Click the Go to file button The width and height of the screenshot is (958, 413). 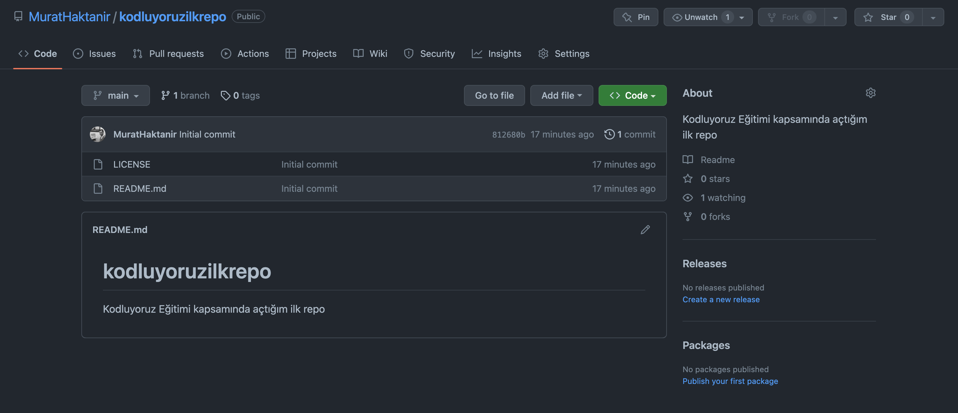coord(494,95)
